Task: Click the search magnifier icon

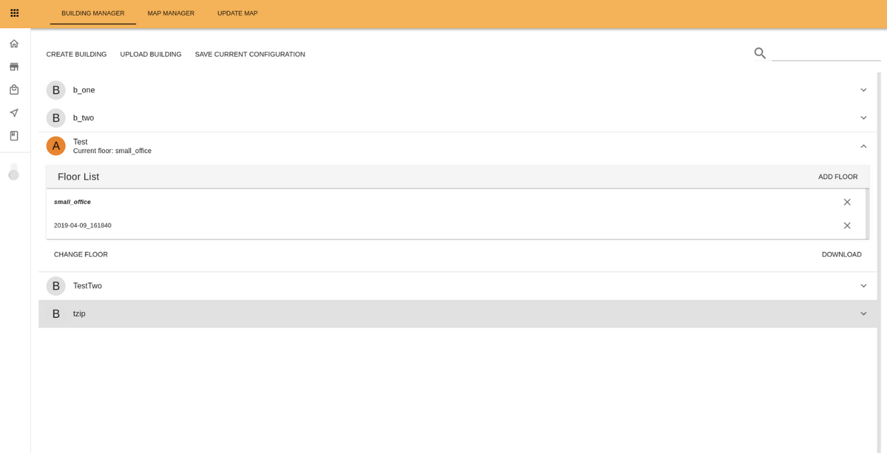Action: tap(760, 53)
